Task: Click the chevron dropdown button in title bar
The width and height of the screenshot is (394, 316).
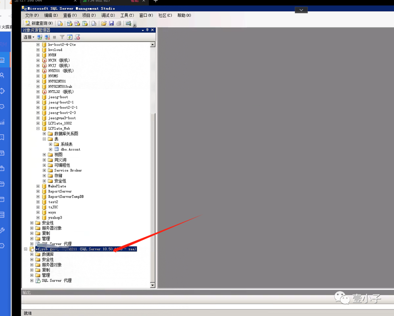Action: point(301,10)
